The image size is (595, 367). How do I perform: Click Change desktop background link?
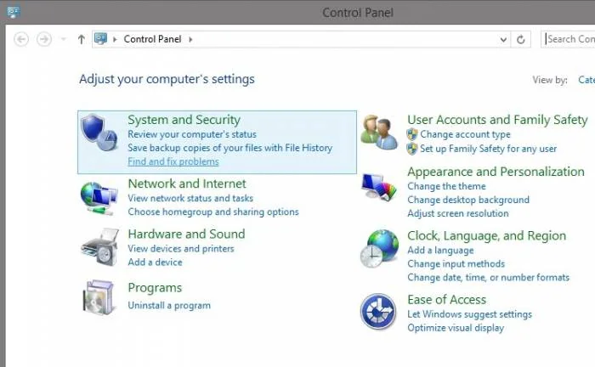click(468, 200)
